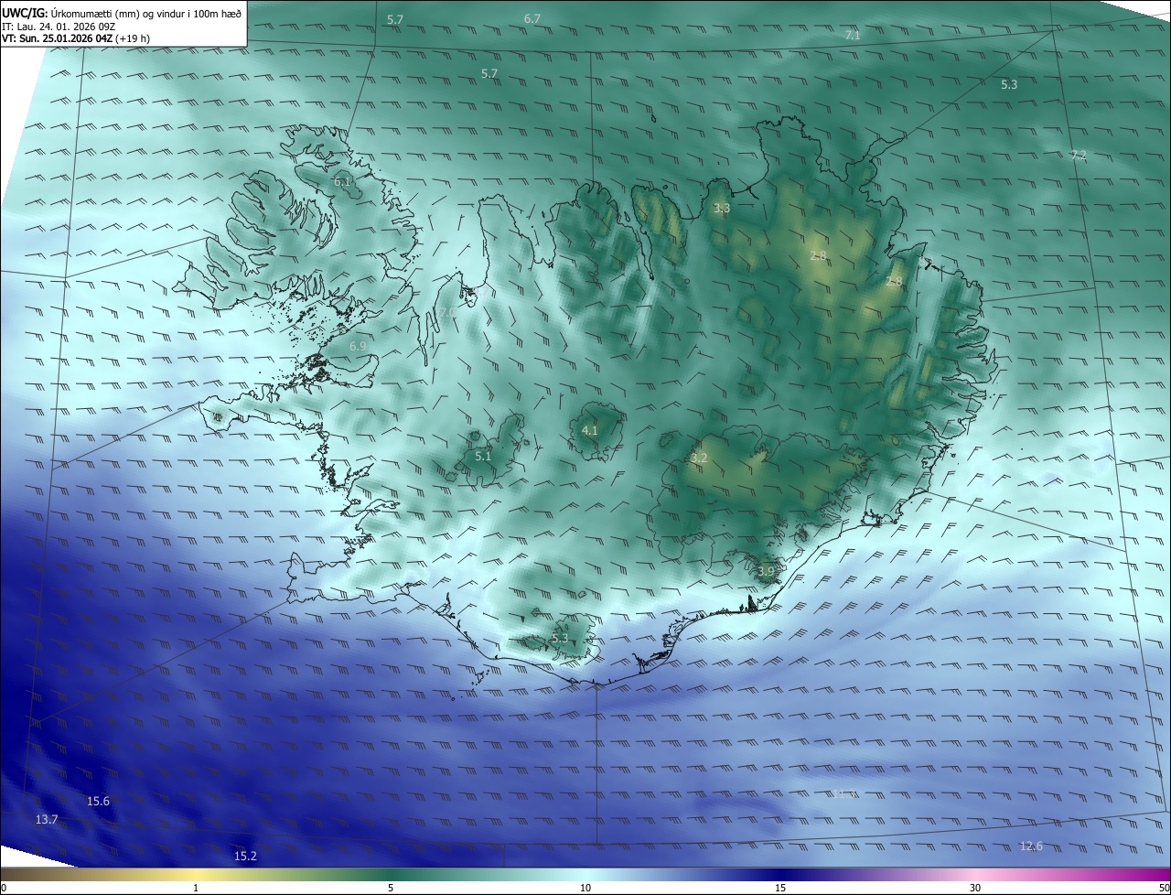Click the yellow band above '1' on the color scale

196,874
